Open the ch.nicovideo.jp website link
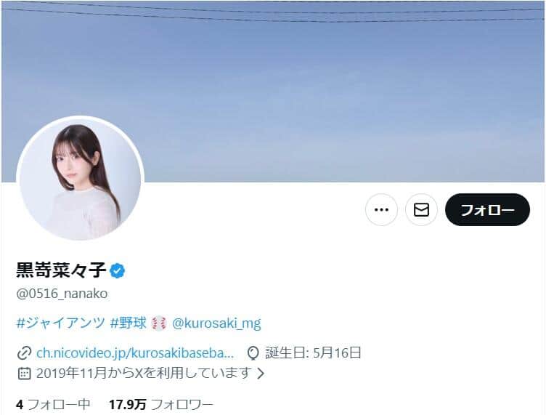Screen dimensions: 546x415 click(x=135, y=353)
